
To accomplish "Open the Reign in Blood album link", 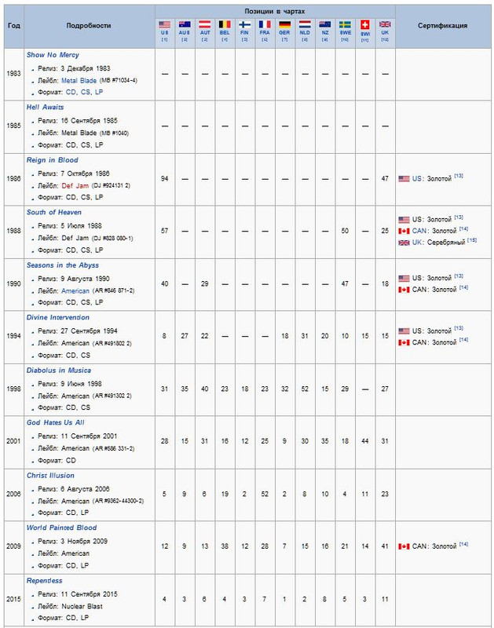I will tap(52, 160).
